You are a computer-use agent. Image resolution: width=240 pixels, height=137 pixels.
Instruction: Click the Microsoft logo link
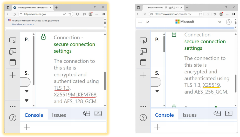click(x=184, y=22)
